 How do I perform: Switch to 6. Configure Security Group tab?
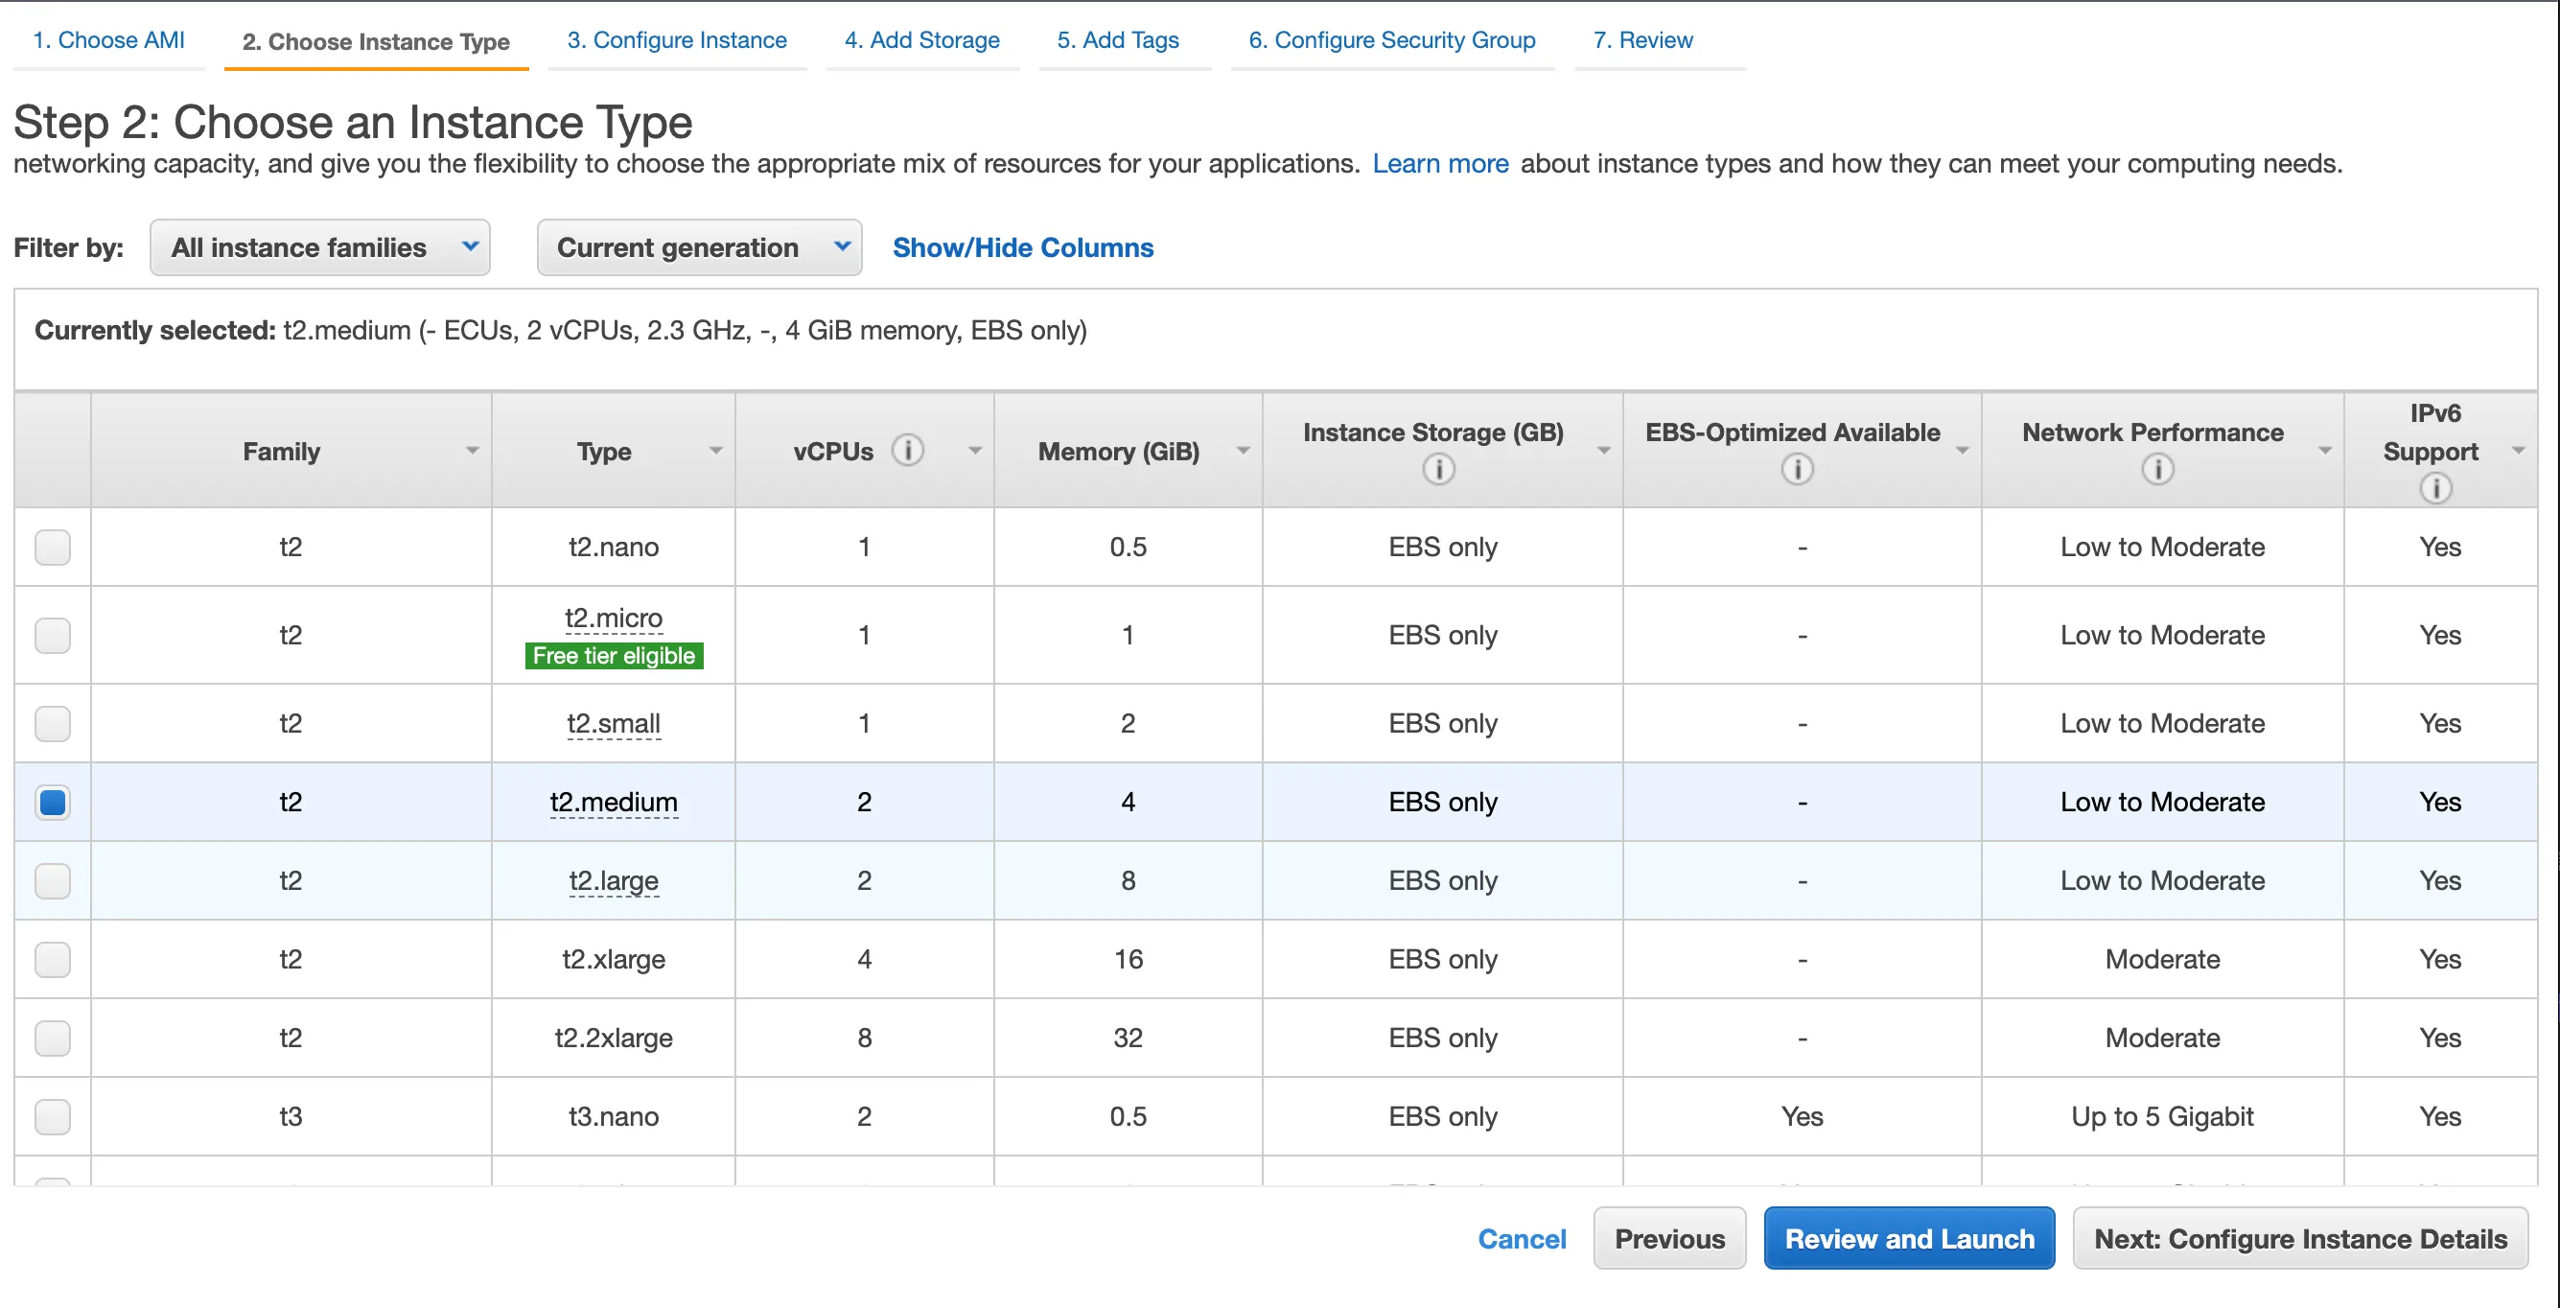[x=1391, y=39]
